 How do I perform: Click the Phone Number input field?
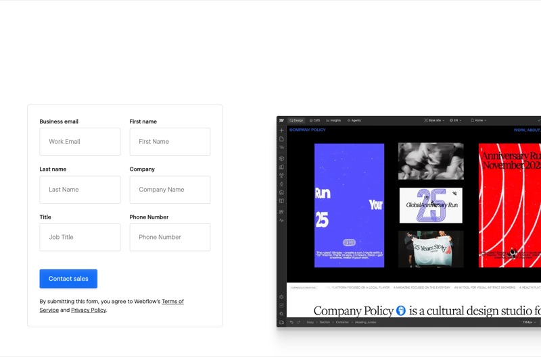(170, 237)
